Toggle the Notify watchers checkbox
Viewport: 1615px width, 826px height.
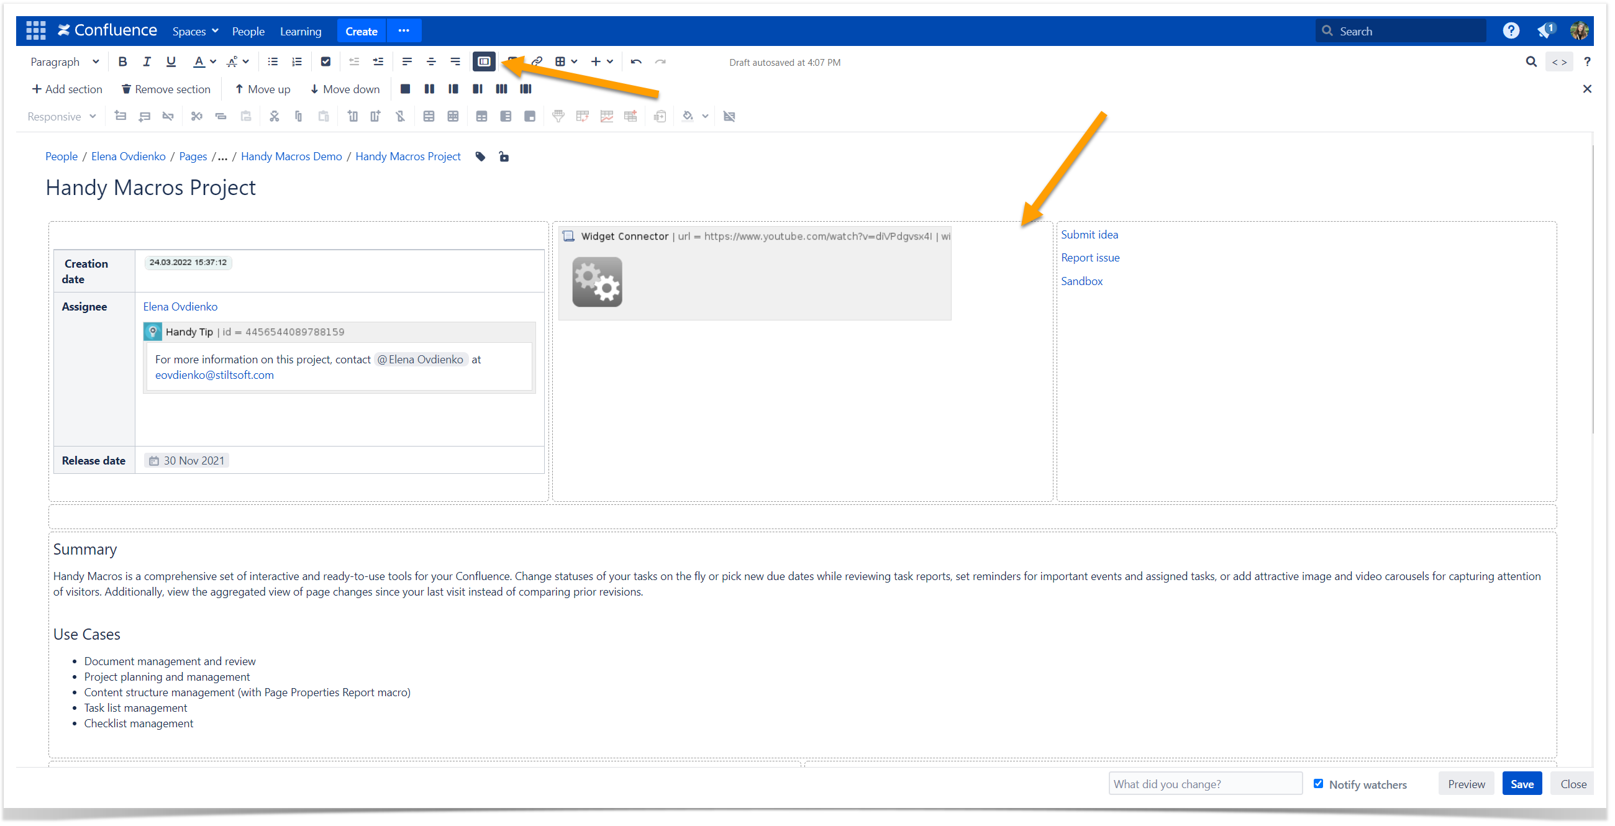(x=1320, y=784)
